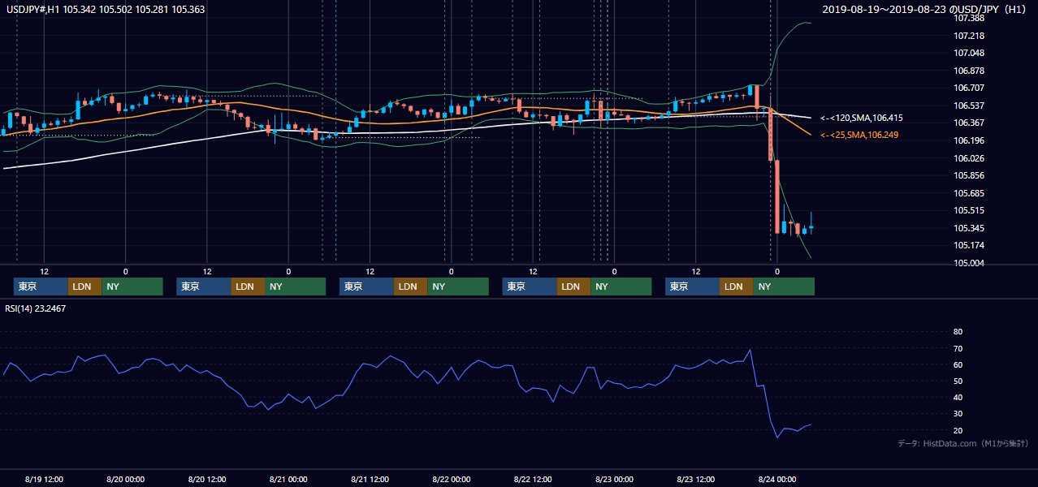Click RSI scale value 70
This screenshot has height=487, width=1038.
(958, 348)
